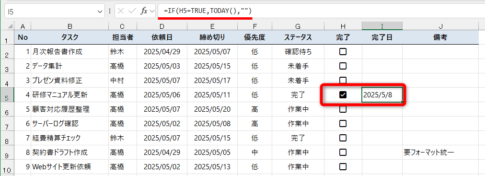This screenshot has width=485, height=176.
Task: Select column H header
Action: pyautogui.click(x=343, y=26)
